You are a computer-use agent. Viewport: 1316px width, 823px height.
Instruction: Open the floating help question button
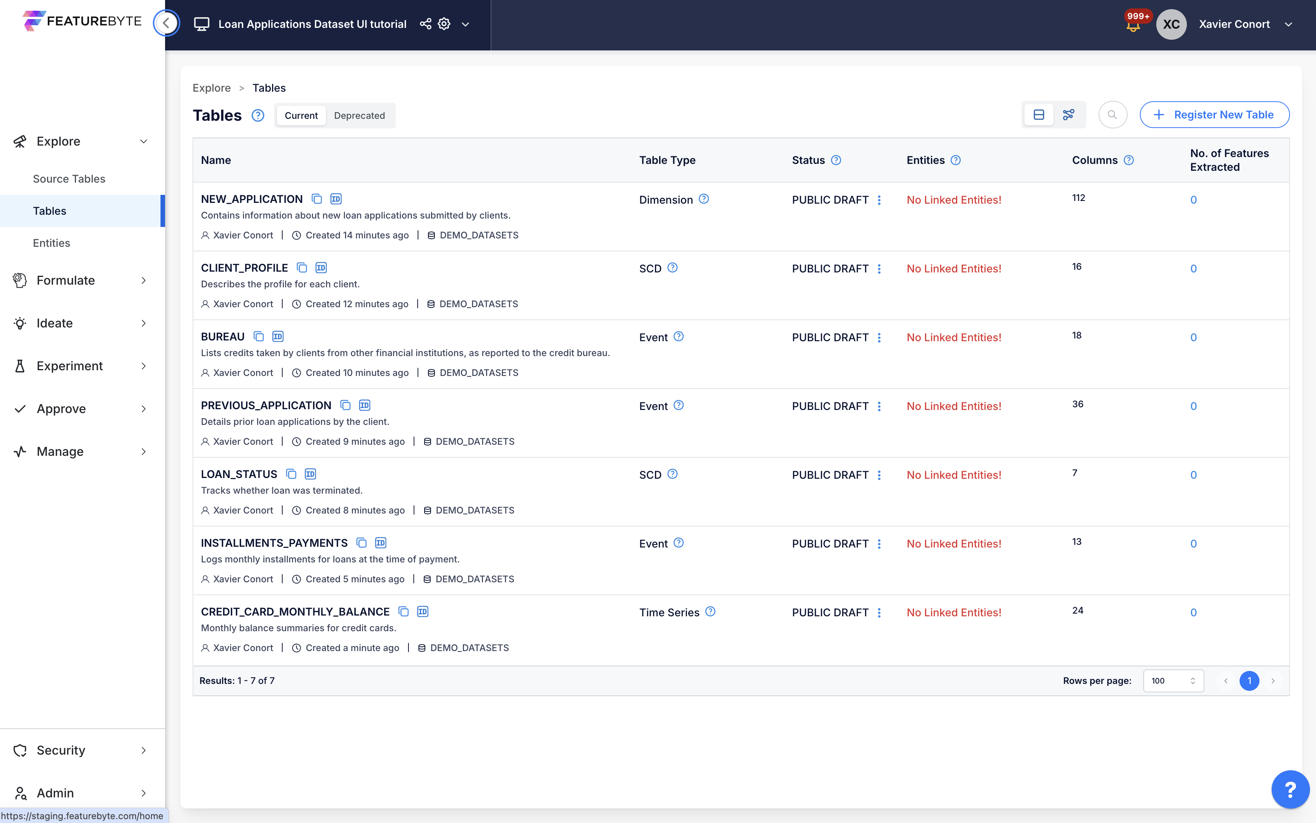coord(1290,789)
